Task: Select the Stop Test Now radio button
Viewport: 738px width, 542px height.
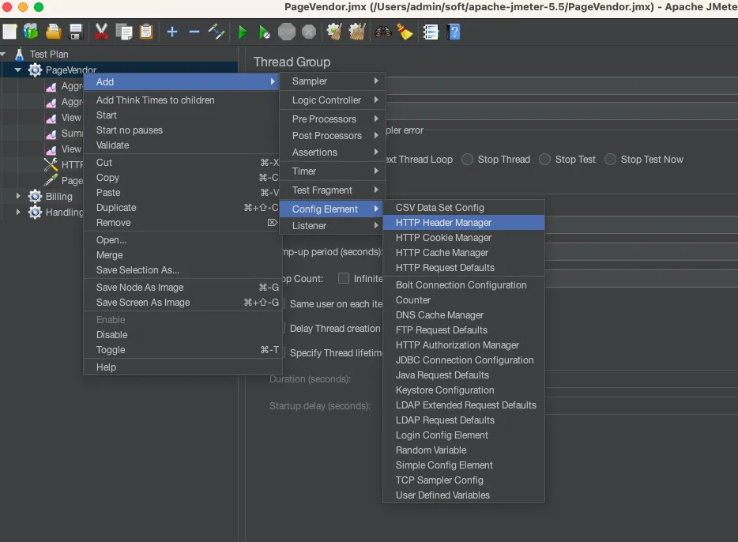Action: pyautogui.click(x=611, y=160)
